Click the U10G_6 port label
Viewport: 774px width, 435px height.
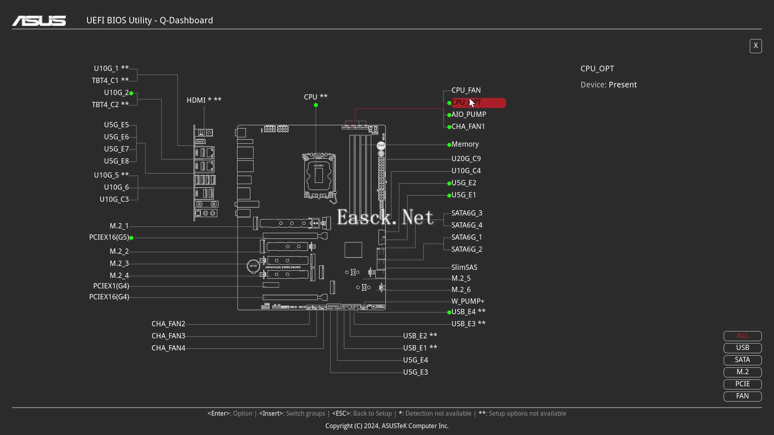(117, 187)
